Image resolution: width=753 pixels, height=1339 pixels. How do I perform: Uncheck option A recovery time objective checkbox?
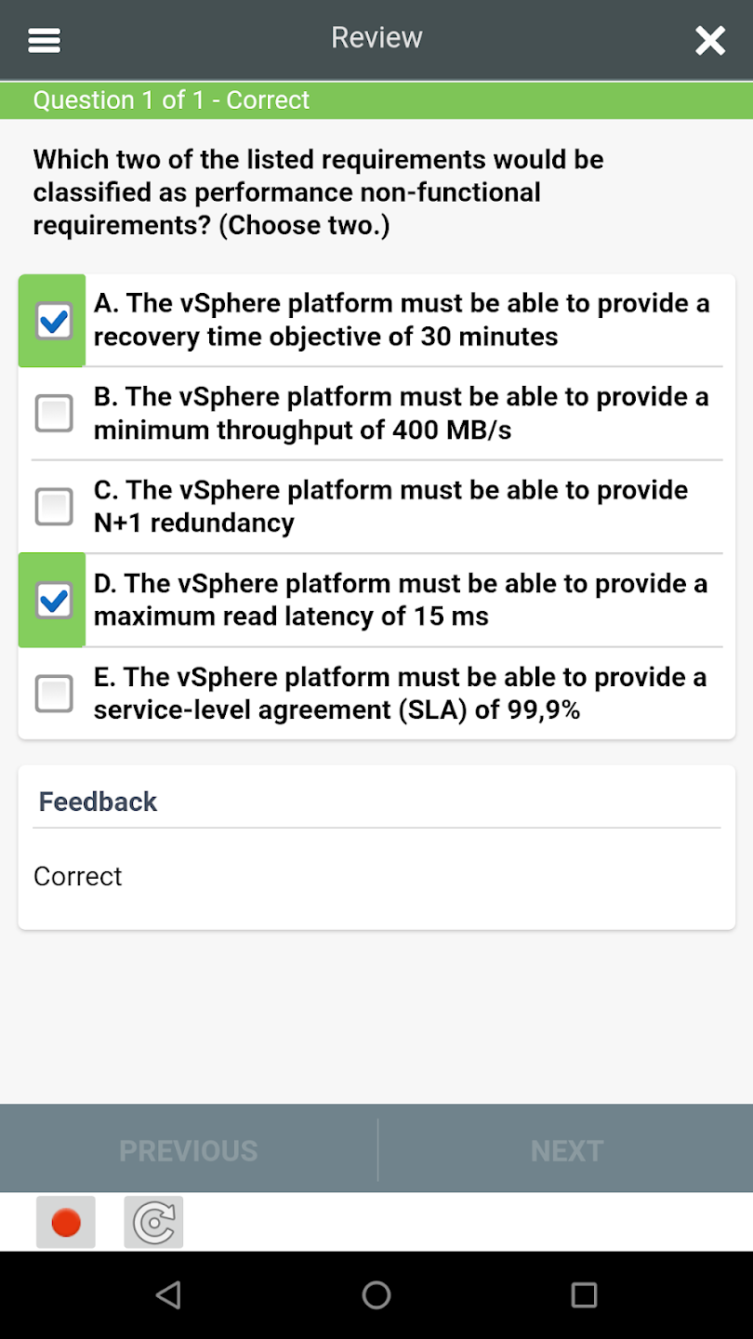(x=54, y=321)
